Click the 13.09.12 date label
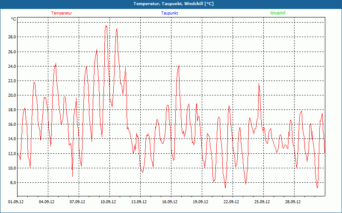Image resolution: width=342 pixels, height=213 pixels. (x=139, y=202)
